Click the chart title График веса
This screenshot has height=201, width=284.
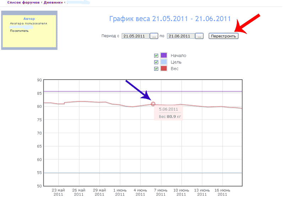[x=170, y=19]
